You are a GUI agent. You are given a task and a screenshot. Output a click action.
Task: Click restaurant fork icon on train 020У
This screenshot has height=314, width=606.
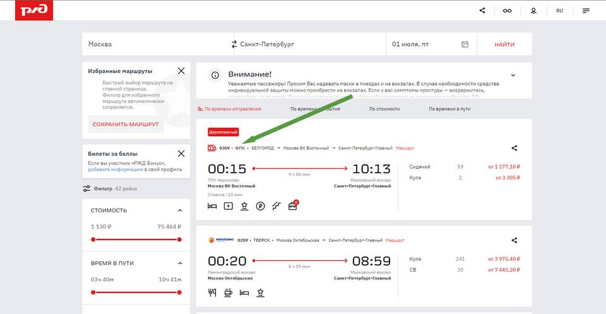pyautogui.click(x=212, y=293)
